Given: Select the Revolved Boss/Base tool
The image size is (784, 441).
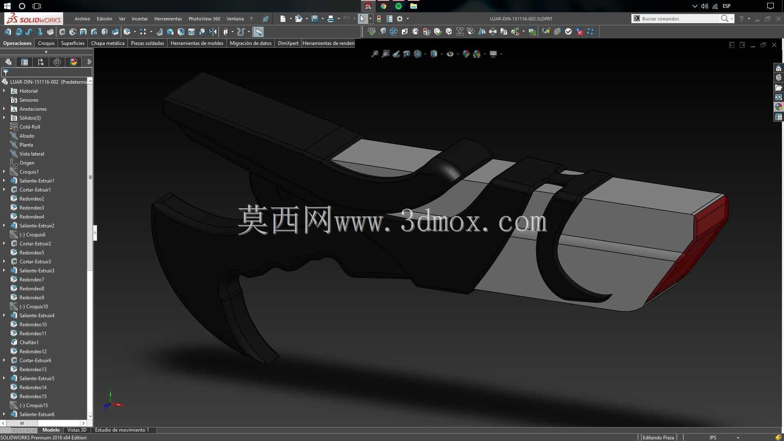Looking at the screenshot, I should click(x=18, y=32).
